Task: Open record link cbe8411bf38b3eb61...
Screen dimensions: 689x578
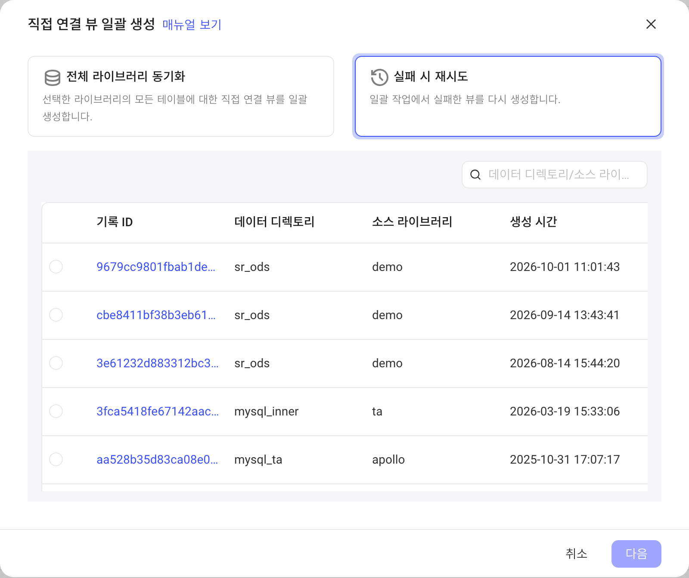Action: coord(156,315)
